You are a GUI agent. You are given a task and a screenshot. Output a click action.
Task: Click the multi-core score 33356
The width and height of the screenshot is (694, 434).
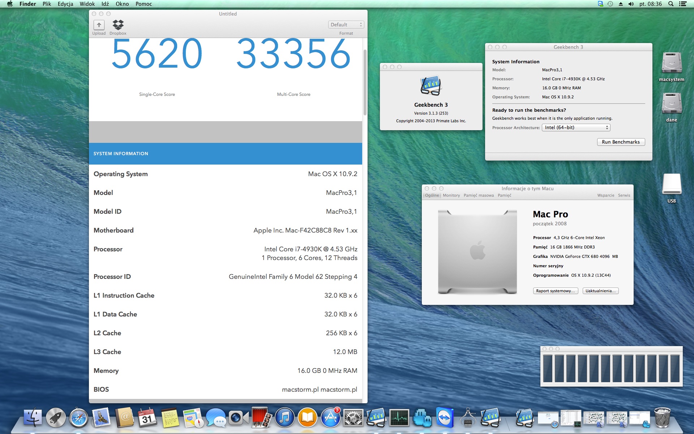coord(294,54)
